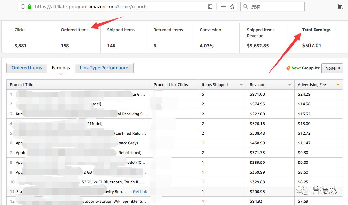Click the revenue cell $458.99
This screenshot has height=205, width=348.
pyautogui.click(x=257, y=143)
